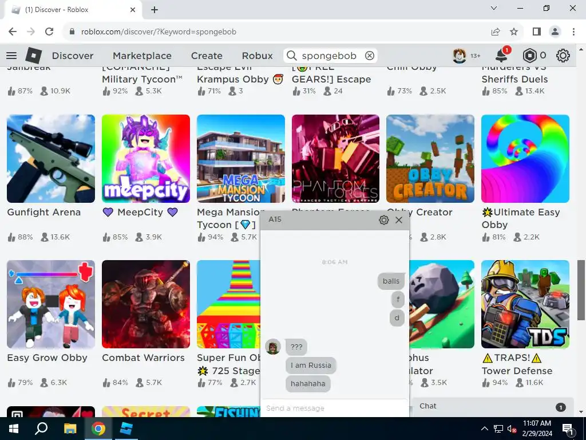Viewport: 586px width, 440px height.
Task: Click the Military Tycoon title link
Action: [142, 75]
